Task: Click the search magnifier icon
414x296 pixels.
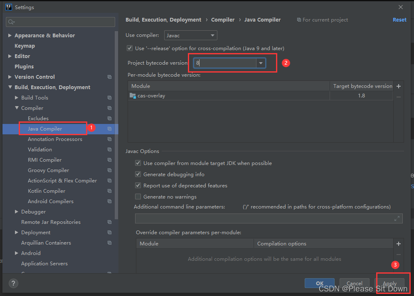Action: pyautogui.click(x=11, y=22)
